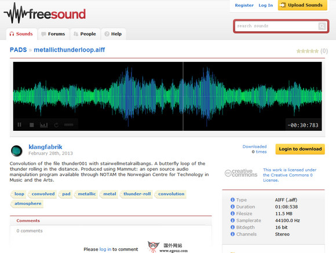Screen dimensions: 336x253
Task: Click the Stereo channels value
Action: click(x=282, y=234)
